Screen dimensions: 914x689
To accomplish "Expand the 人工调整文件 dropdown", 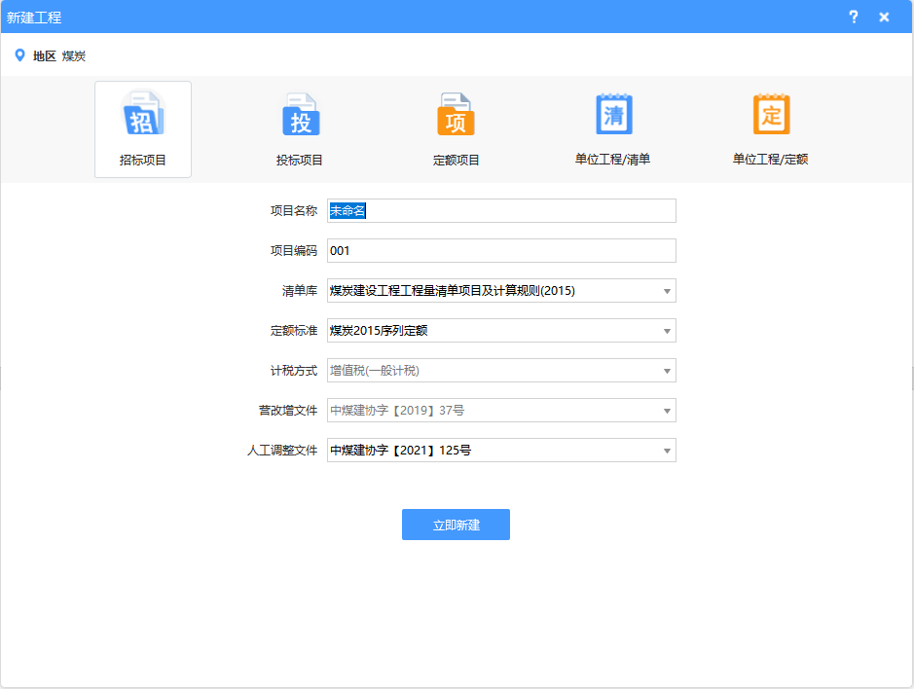I will pos(667,451).
